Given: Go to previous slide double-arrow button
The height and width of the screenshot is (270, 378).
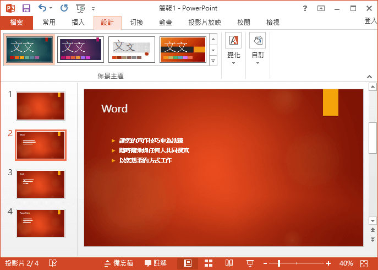Looking at the screenshot, I should (372, 230).
